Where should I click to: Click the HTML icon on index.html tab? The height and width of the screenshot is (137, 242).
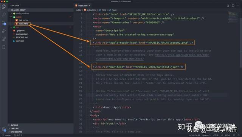pos(76,6)
